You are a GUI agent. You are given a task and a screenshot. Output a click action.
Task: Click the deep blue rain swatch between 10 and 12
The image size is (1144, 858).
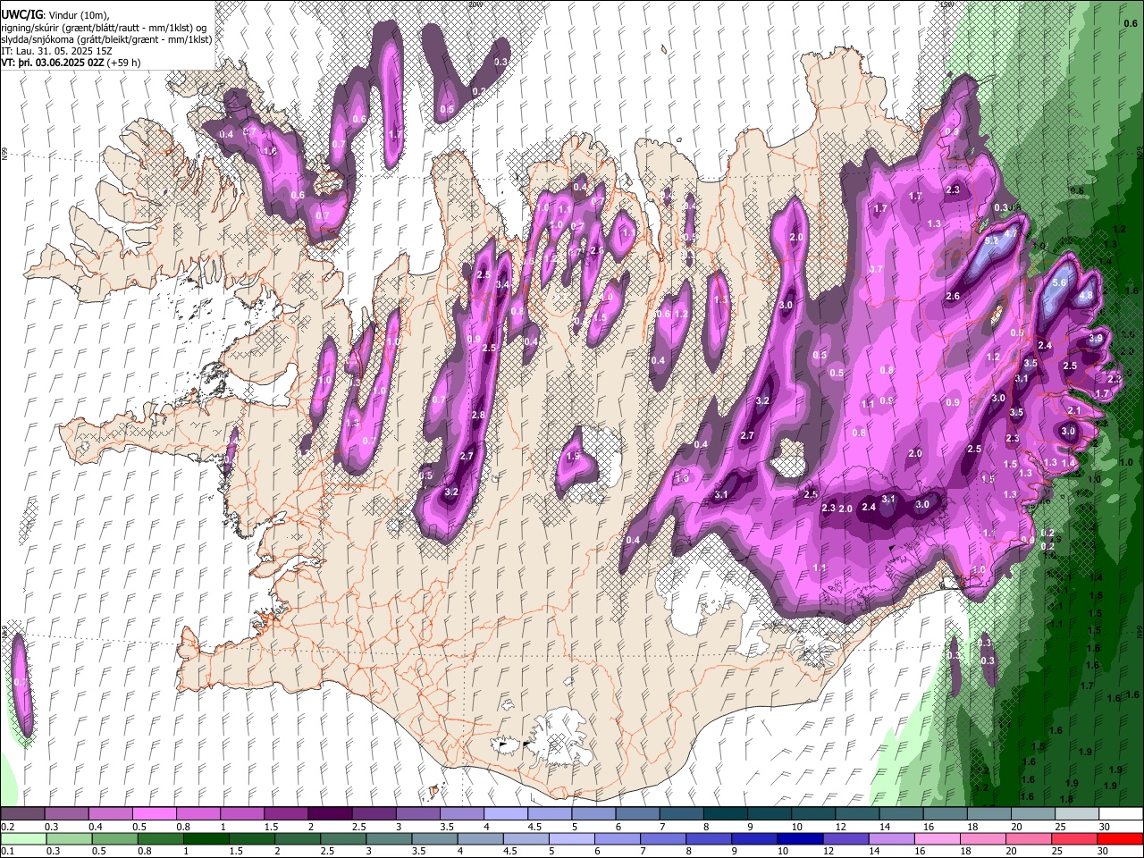tap(799, 838)
